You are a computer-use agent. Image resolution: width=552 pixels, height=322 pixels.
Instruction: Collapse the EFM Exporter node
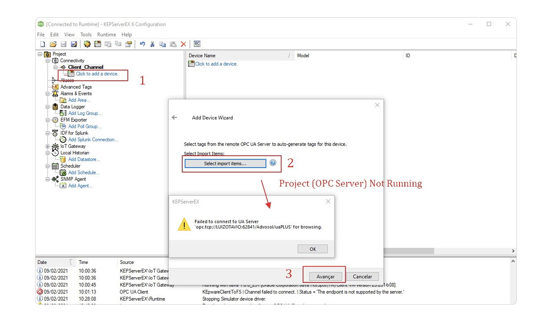[x=48, y=120]
